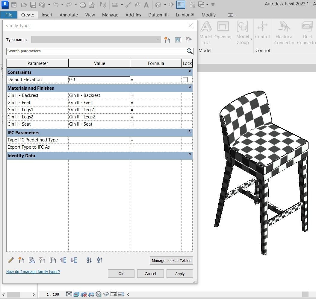Click the Open folder icon in quick access toolbar

pos(24,4)
